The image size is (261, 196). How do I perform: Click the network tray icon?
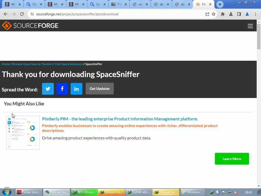click(x=230, y=192)
